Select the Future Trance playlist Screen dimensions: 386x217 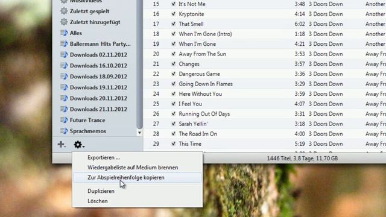[87, 120]
